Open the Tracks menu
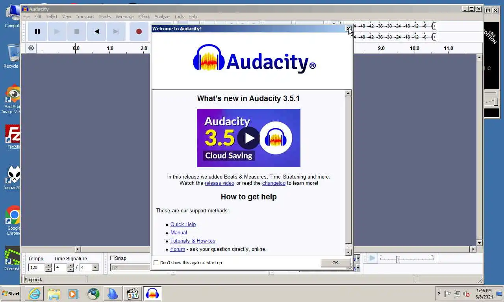This screenshot has height=302, width=504. click(105, 17)
